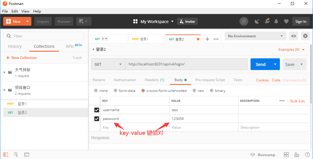
Task: Click the orange New button
Action: 13,21
